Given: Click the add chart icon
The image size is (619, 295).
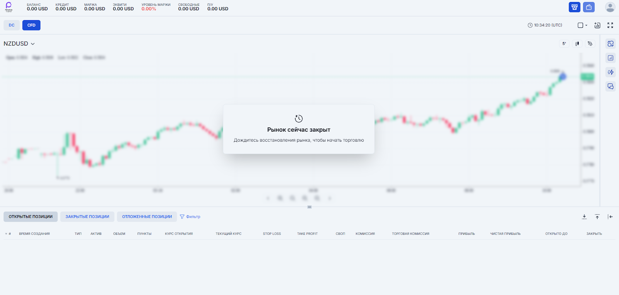Looking at the screenshot, I should (597, 25).
